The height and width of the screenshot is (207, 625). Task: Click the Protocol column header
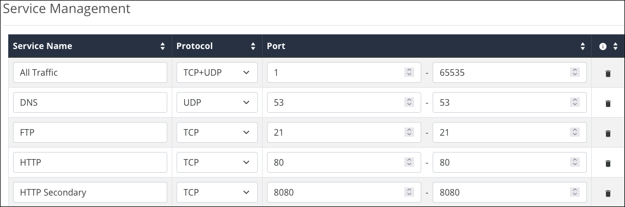(195, 46)
